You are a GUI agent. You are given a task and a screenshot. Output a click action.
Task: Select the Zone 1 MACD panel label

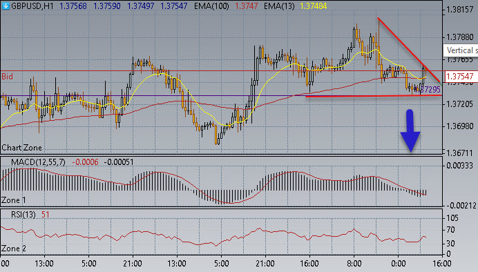14,200
